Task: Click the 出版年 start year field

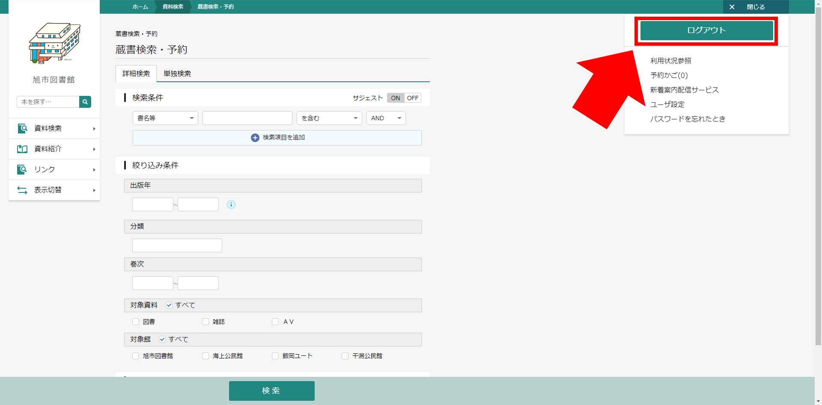Action: pyautogui.click(x=153, y=204)
